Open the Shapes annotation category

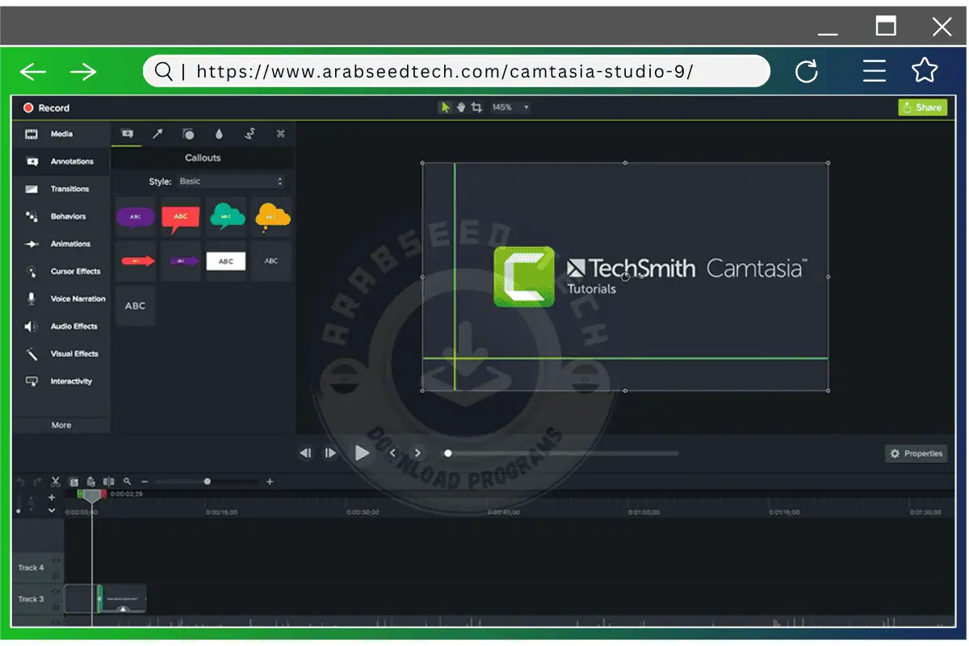188,133
